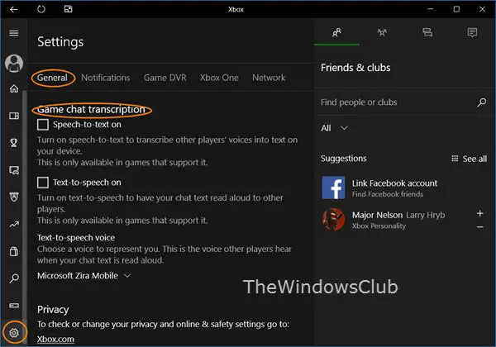Image resolution: width=496 pixels, height=347 pixels.
Task: Close the Xbox window
Action: (x=482, y=9)
